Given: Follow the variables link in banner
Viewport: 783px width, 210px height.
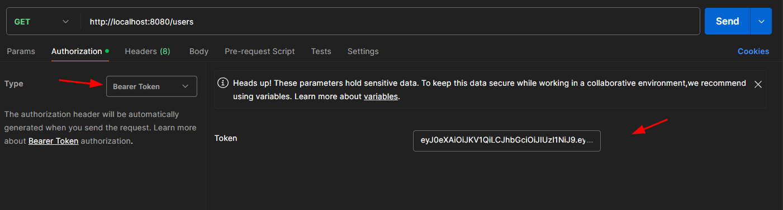Looking at the screenshot, I should 381,96.
